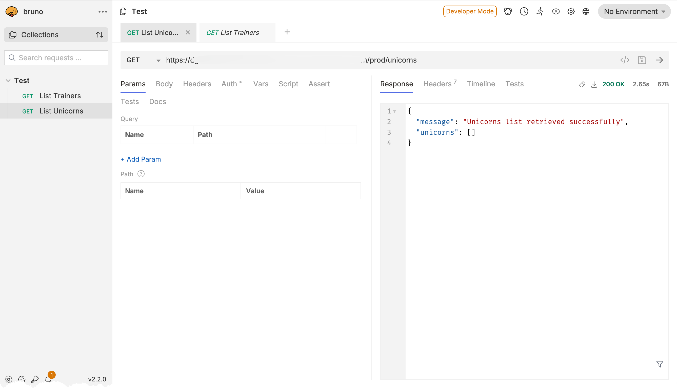Generate code with the </> icon
677x388 pixels.
(625, 60)
